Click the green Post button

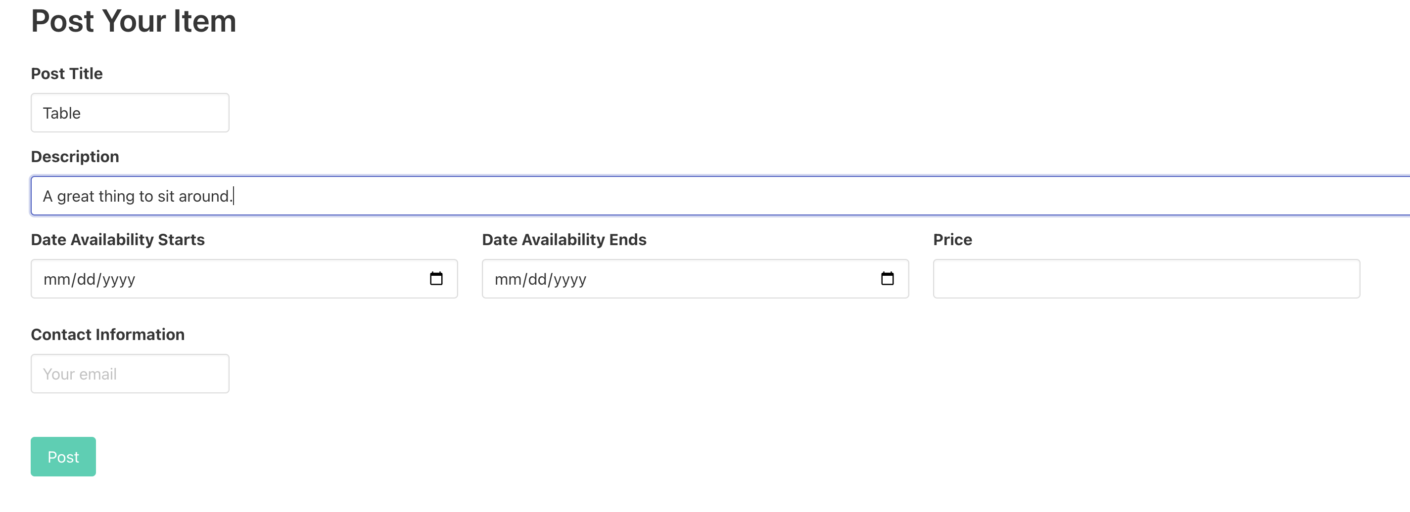tap(63, 456)
